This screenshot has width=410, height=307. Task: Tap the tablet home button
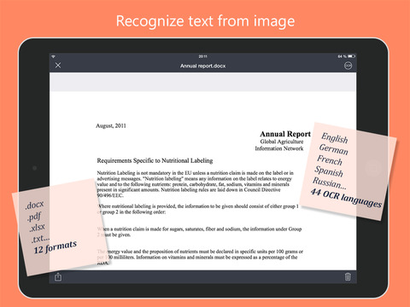(372, 168)
